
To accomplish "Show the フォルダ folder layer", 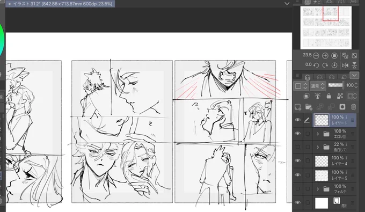I will click(x=297, y=189).
